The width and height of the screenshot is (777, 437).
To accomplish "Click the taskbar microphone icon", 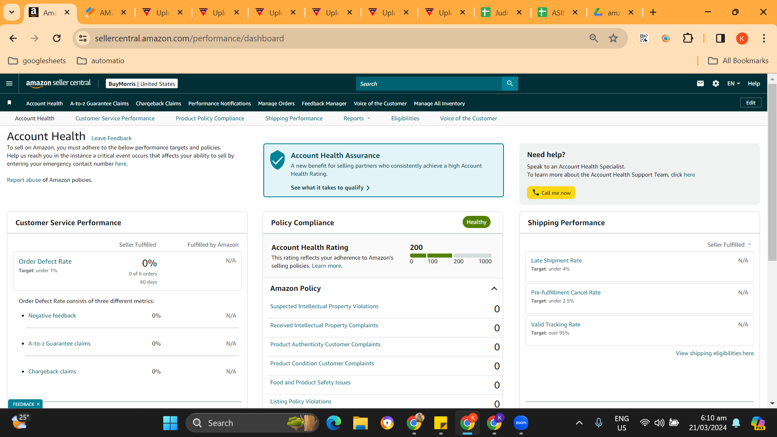I will point(598,423).
